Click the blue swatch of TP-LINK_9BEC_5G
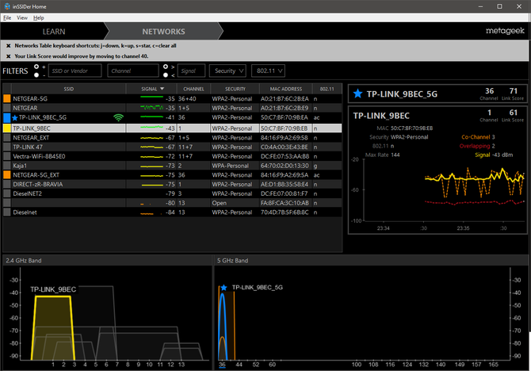 coord(7,117)
